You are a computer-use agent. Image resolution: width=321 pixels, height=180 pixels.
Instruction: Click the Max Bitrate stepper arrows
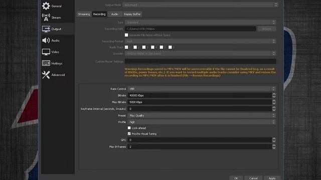274,102
